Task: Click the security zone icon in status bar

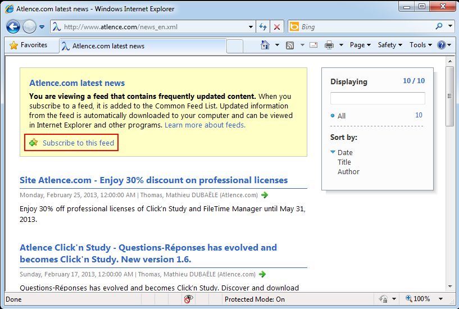Action: coord(383,299)
